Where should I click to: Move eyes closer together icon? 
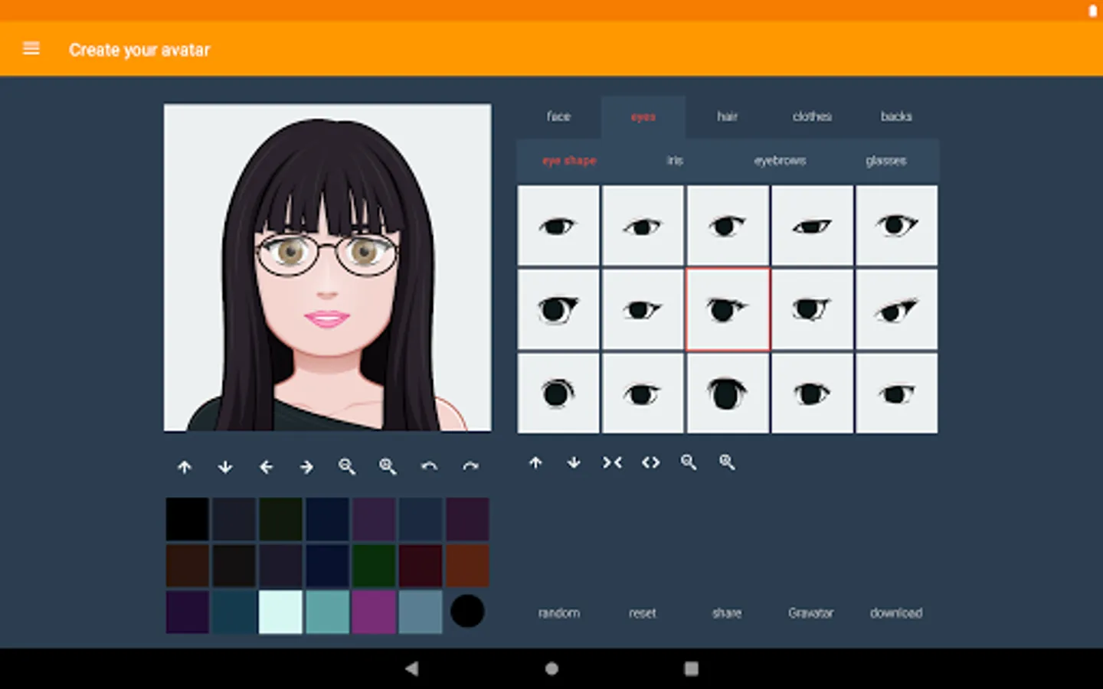click(x=612, y=462)
